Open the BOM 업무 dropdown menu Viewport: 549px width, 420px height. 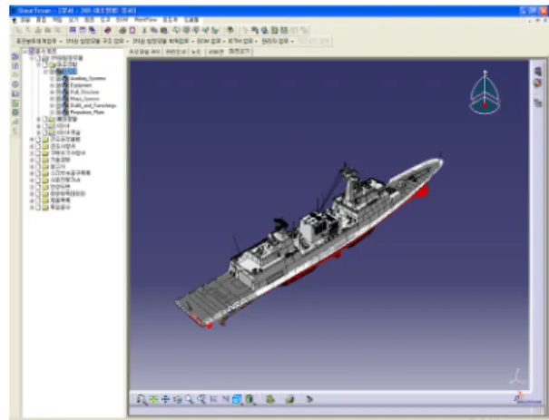(x=211, y=42)
